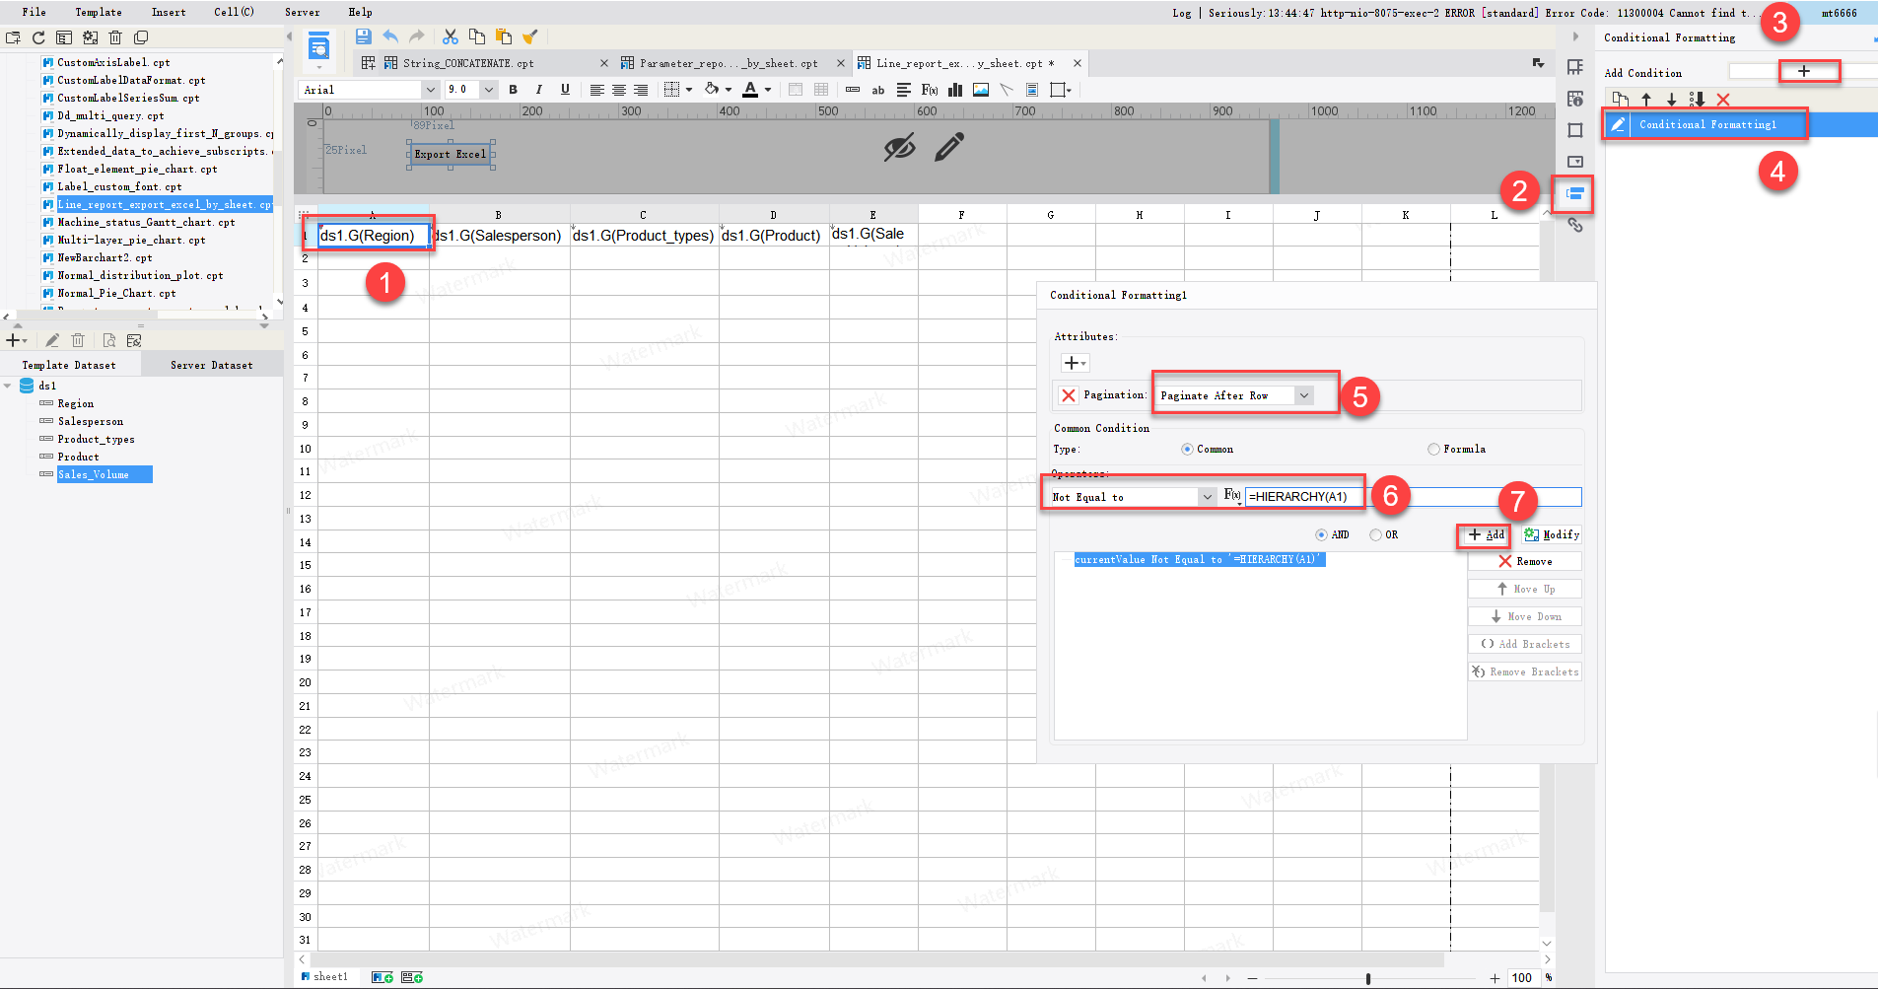
Task: Choose the OR radio button
Action: pos(1375,534)
